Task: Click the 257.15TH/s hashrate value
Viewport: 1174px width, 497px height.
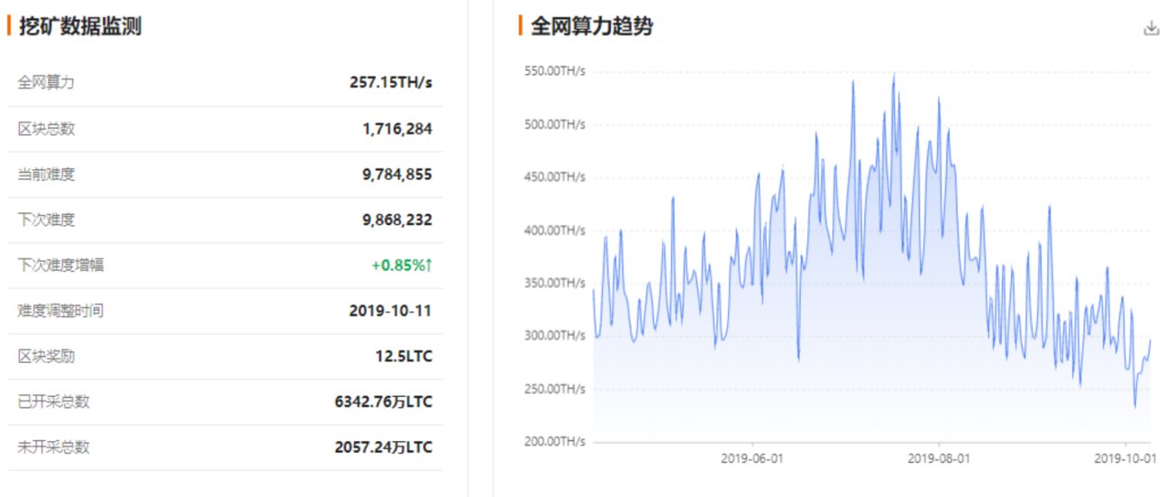Action: pyautogui.click(x=391, y=83)
